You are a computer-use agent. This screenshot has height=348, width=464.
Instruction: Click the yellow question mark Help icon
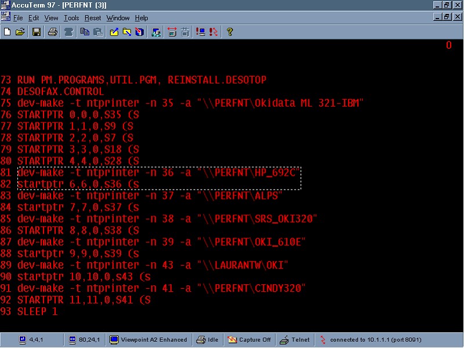pyautogui.click(x=230, y=32)
